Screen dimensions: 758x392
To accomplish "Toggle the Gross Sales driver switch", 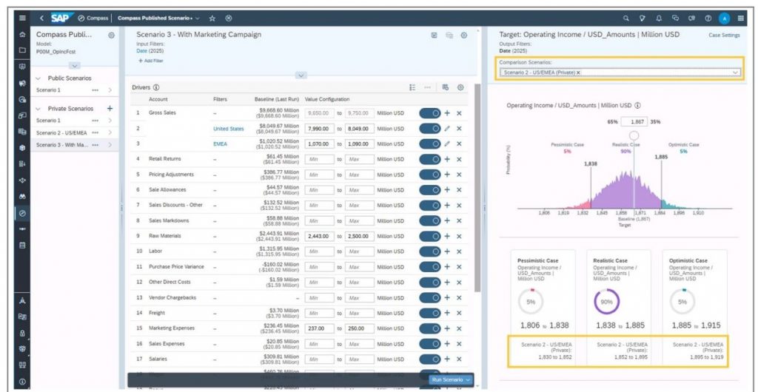I will click(430, 112).
